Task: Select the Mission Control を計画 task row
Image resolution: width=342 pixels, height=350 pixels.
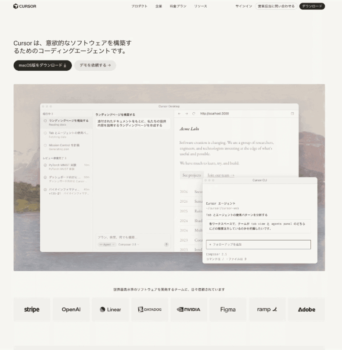Action: point(66,147)
